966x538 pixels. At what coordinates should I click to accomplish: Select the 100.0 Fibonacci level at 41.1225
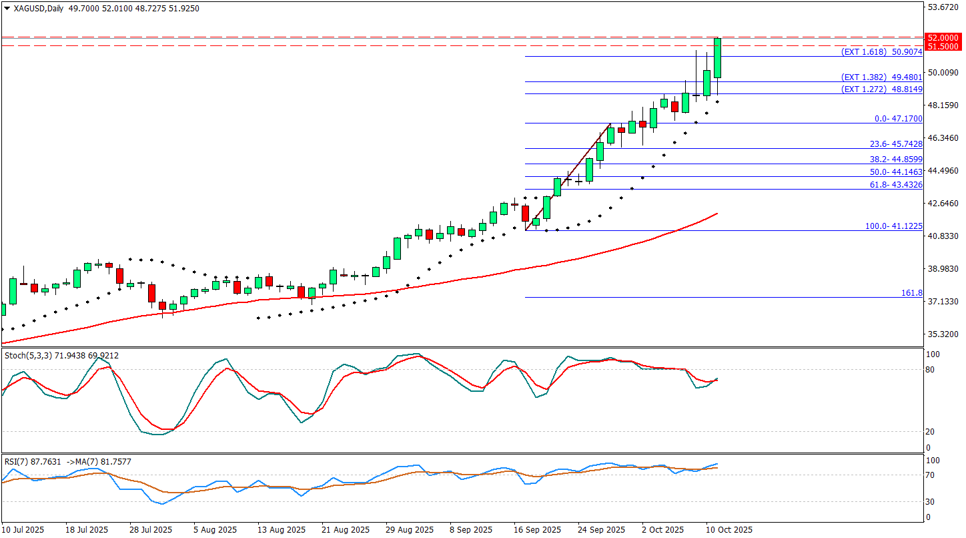893,226
